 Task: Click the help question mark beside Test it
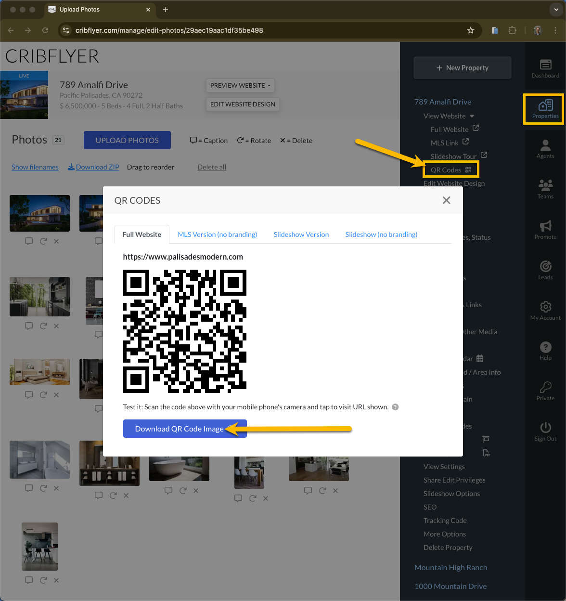(395, 407)
